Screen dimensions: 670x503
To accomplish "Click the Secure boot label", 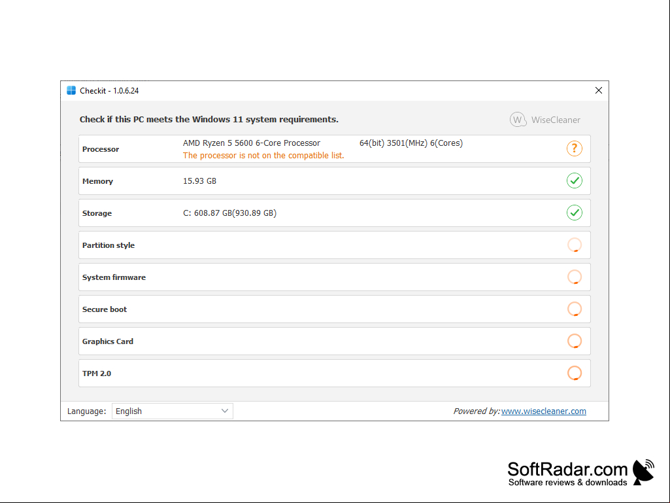I will point(105,309).
